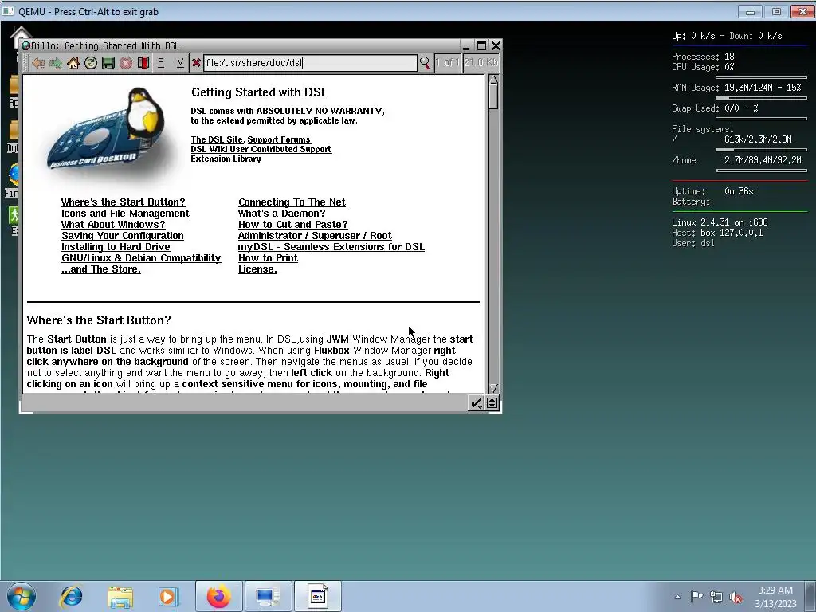Click the 'Getting Started with DSL' heading

point(259,92)
